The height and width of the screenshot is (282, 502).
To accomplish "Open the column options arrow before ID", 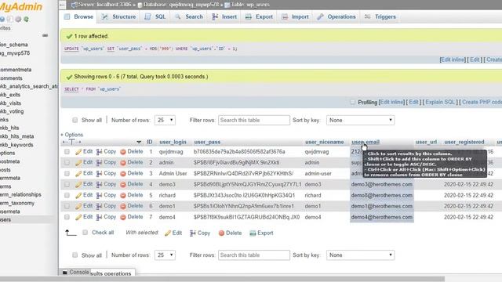I will click(139, 142).
